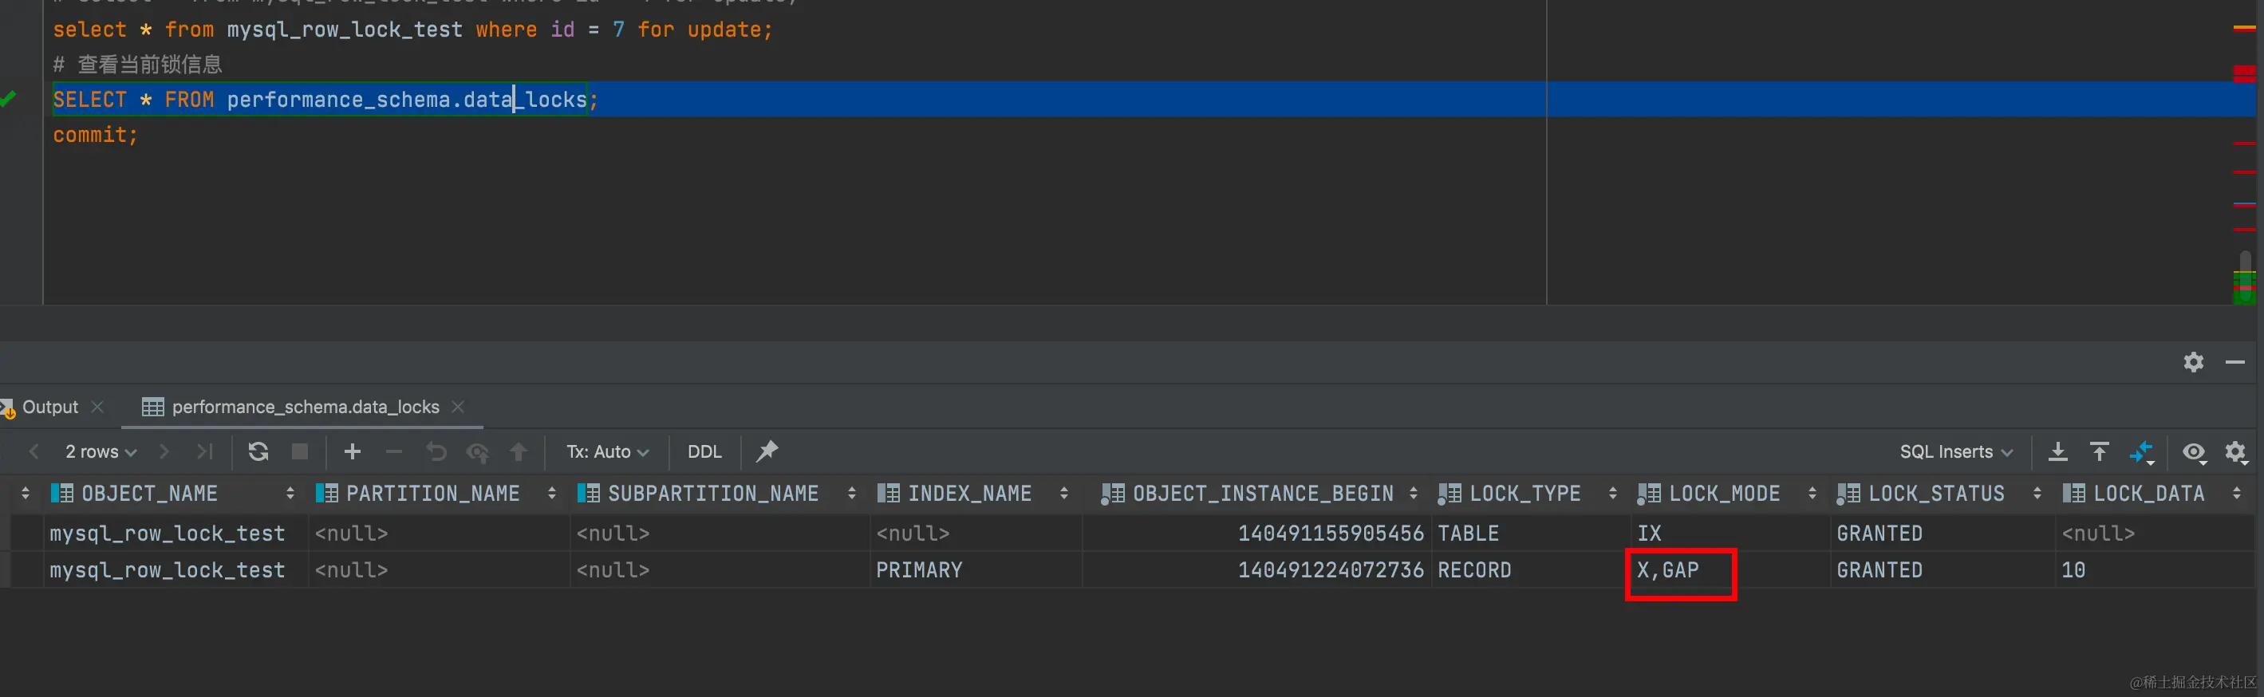Pin the data_locks result tab
The height and width of the screenshot is (697, 2264).
[x=767, y=452]
